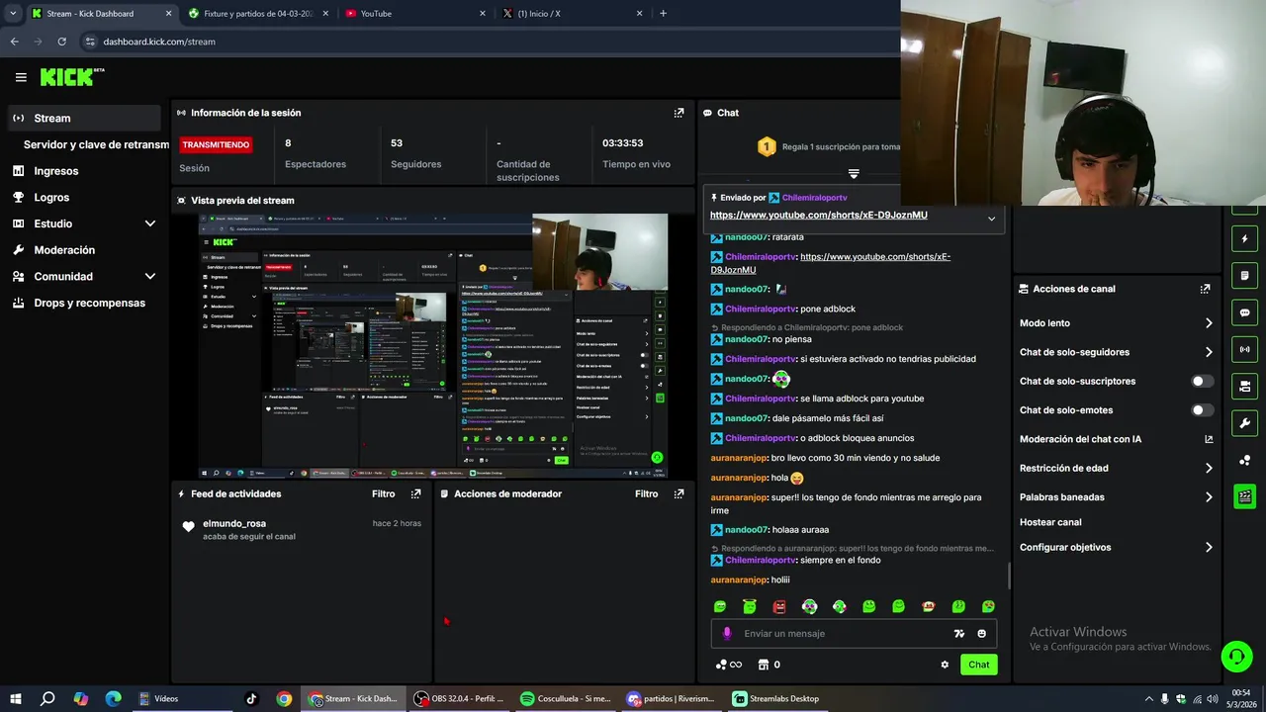Open the browser tab search dropdown
The image size is (1266, 712).
[x=13, y=13]
